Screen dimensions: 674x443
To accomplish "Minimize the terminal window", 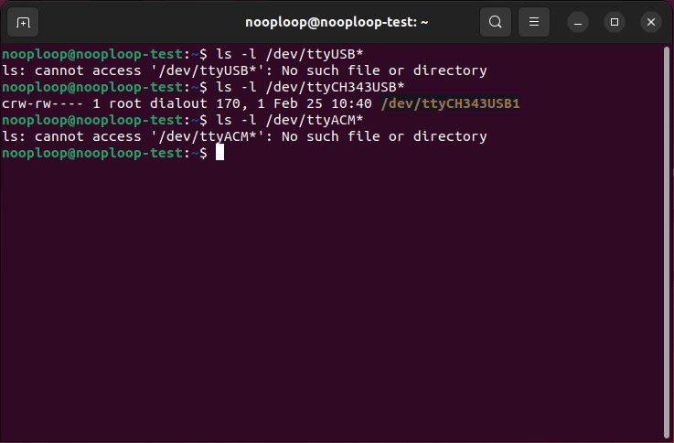I will 577,22.
